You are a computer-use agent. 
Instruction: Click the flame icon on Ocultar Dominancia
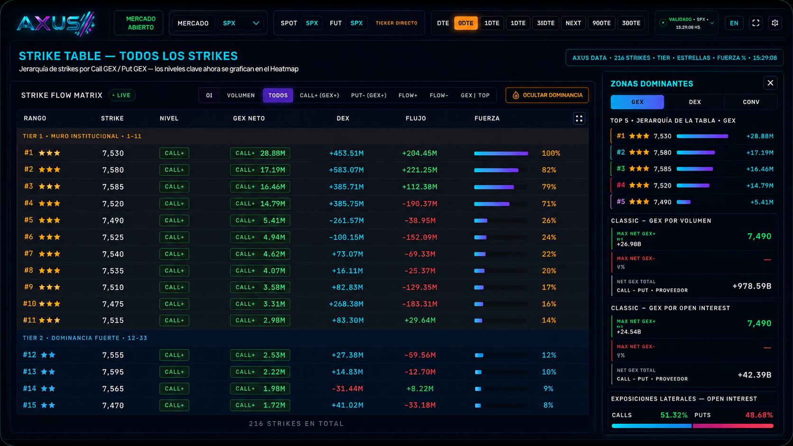pyautogui.click(x=516, y=95)
